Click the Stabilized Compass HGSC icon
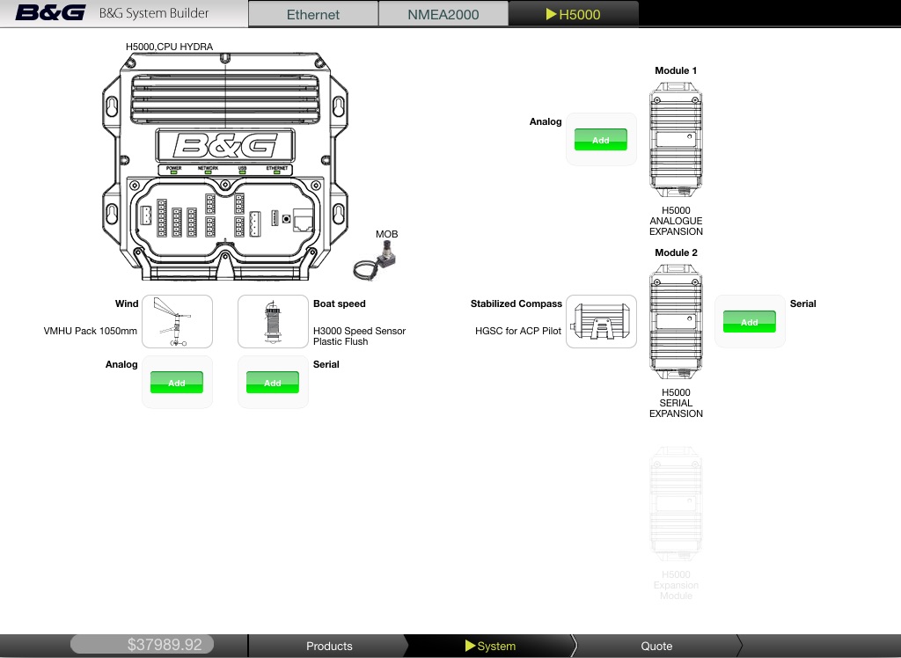901x658 pixels. click(601, 322)
